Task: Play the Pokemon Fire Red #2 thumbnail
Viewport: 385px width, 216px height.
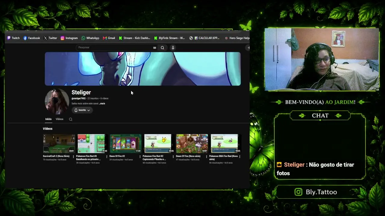Action: coord(159,143)
